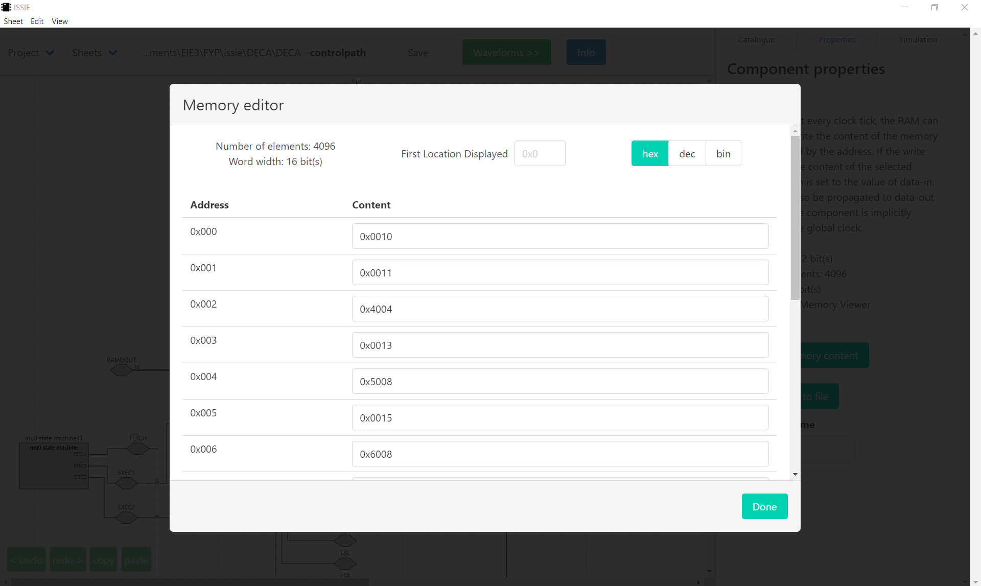Select the RAMDOUT component on canvas

click(122, 370)
